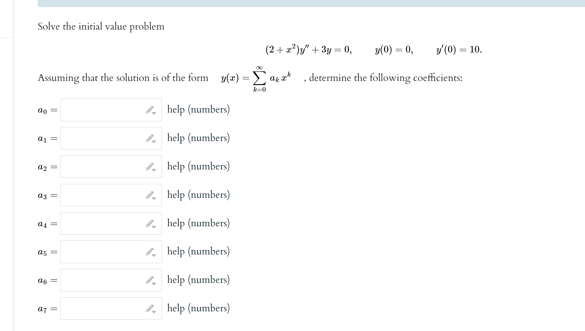
Task: Expand the chevron beside the a6 pencil icon
Action: (154, 283)
